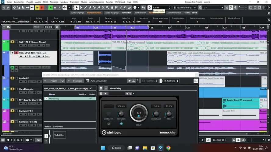The image size is (271, 152).
Task: Start audition playback in offline processing window
Action: (x=130, y=81)
